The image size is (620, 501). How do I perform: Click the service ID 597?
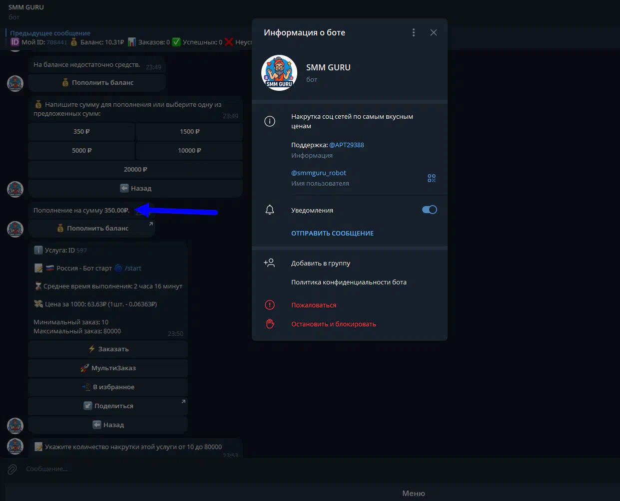tap(81, 250)
